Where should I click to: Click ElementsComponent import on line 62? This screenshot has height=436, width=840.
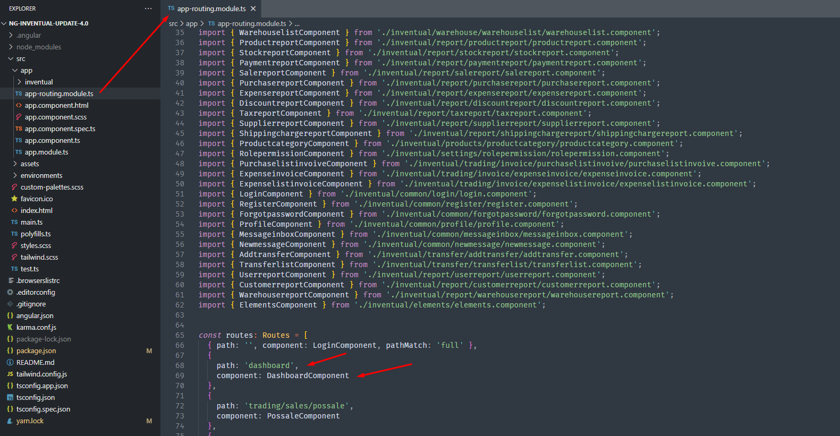pos(278,305)
